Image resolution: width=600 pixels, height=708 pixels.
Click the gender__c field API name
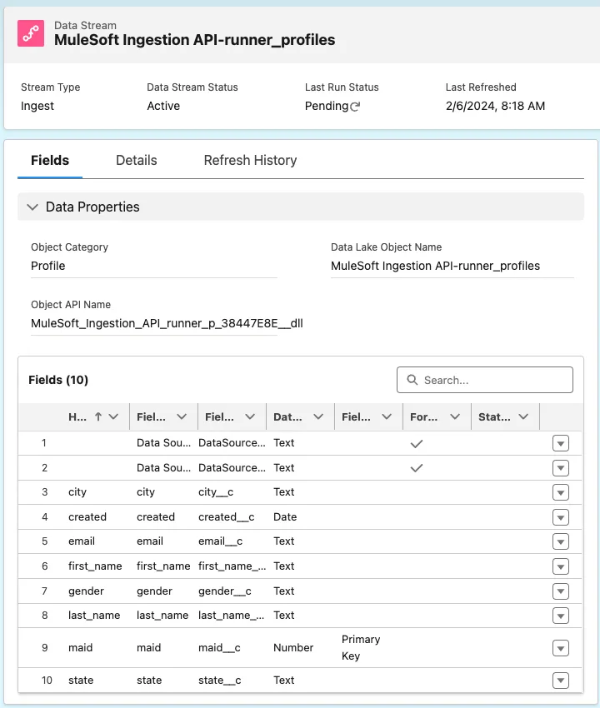225,591
